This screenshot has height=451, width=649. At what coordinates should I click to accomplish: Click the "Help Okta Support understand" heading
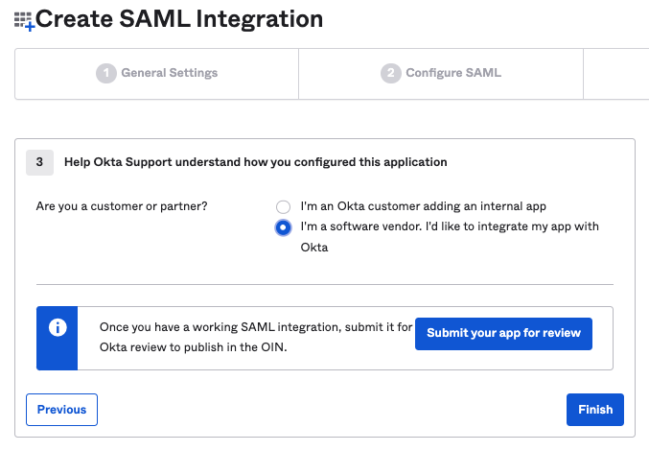[x=256, y=162]
